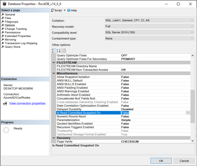Click the options grid scrollbar thumb
The width and height of the screenshot is (197, 166).
pyautogui.click(x=193, y=106)
